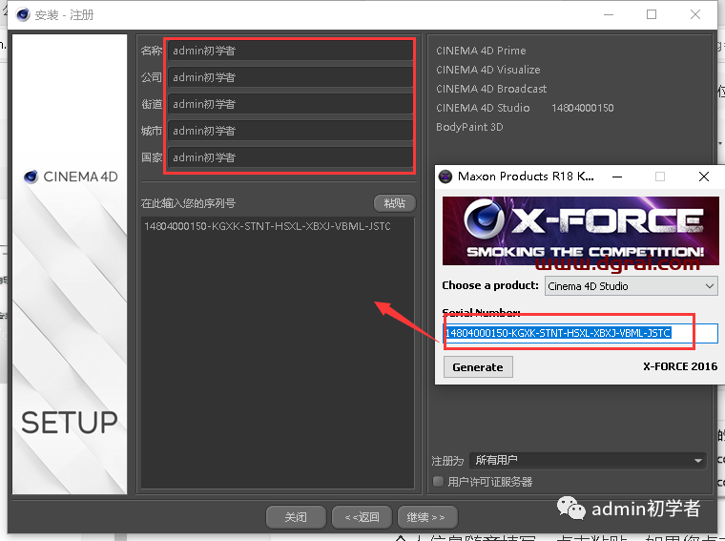
Task: Click the 街道 street input field
Action: point(290,104)
